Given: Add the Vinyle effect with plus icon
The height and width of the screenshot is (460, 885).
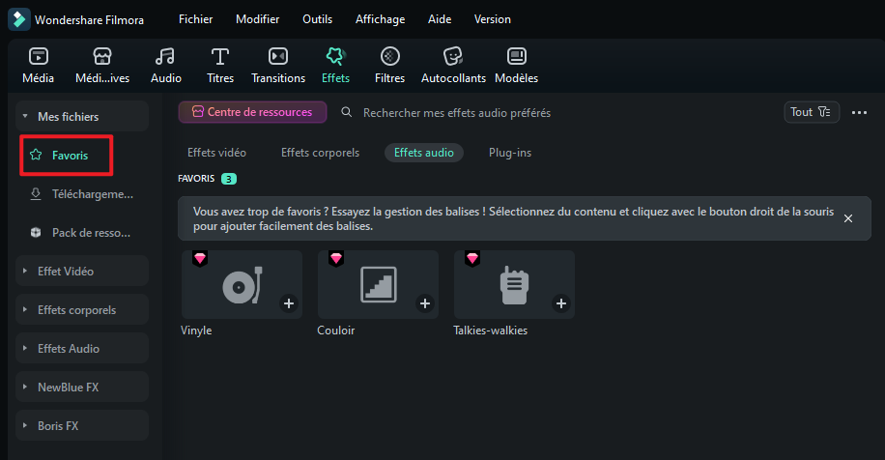Looking at the screenshot, I should (x=289, y=303).
